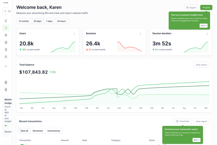Image resolution: width=217 pixels, height=145 pixels.
Task: Open Session duration card three-dot menu
Action: 207,34
